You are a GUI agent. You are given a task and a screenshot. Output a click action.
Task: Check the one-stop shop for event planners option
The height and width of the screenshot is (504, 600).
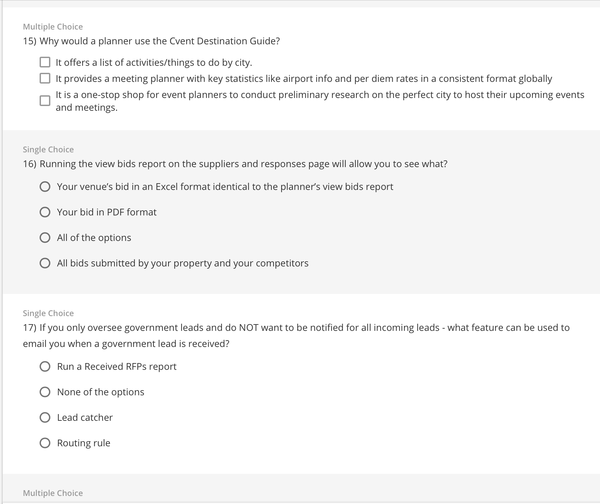45,101
